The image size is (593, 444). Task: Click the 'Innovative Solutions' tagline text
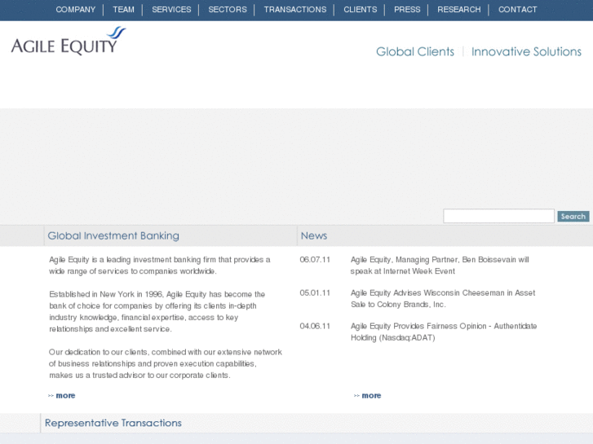(x=526, y=51)
